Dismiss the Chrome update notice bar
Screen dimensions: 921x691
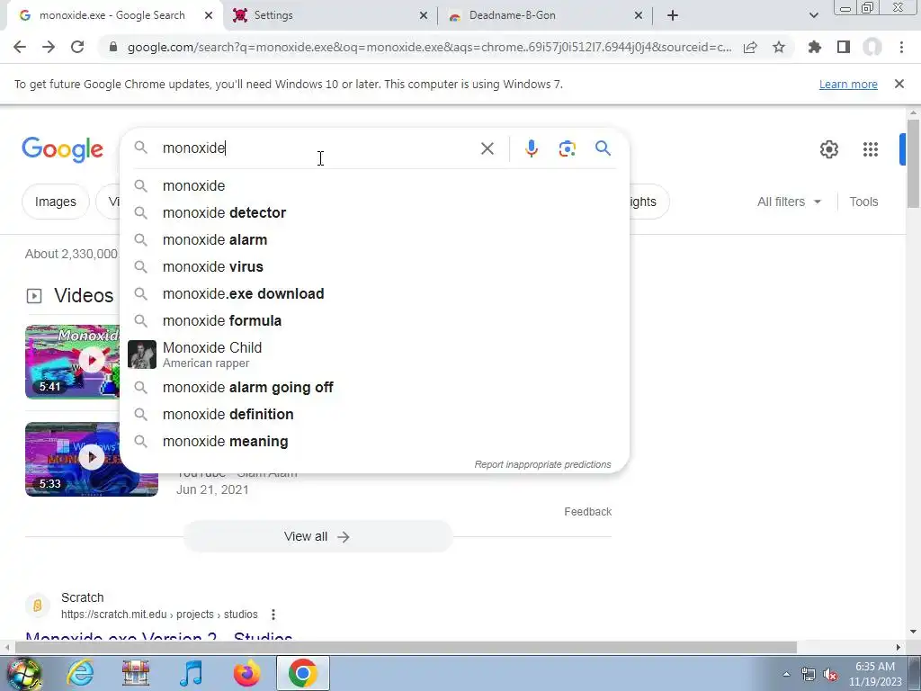899,84
